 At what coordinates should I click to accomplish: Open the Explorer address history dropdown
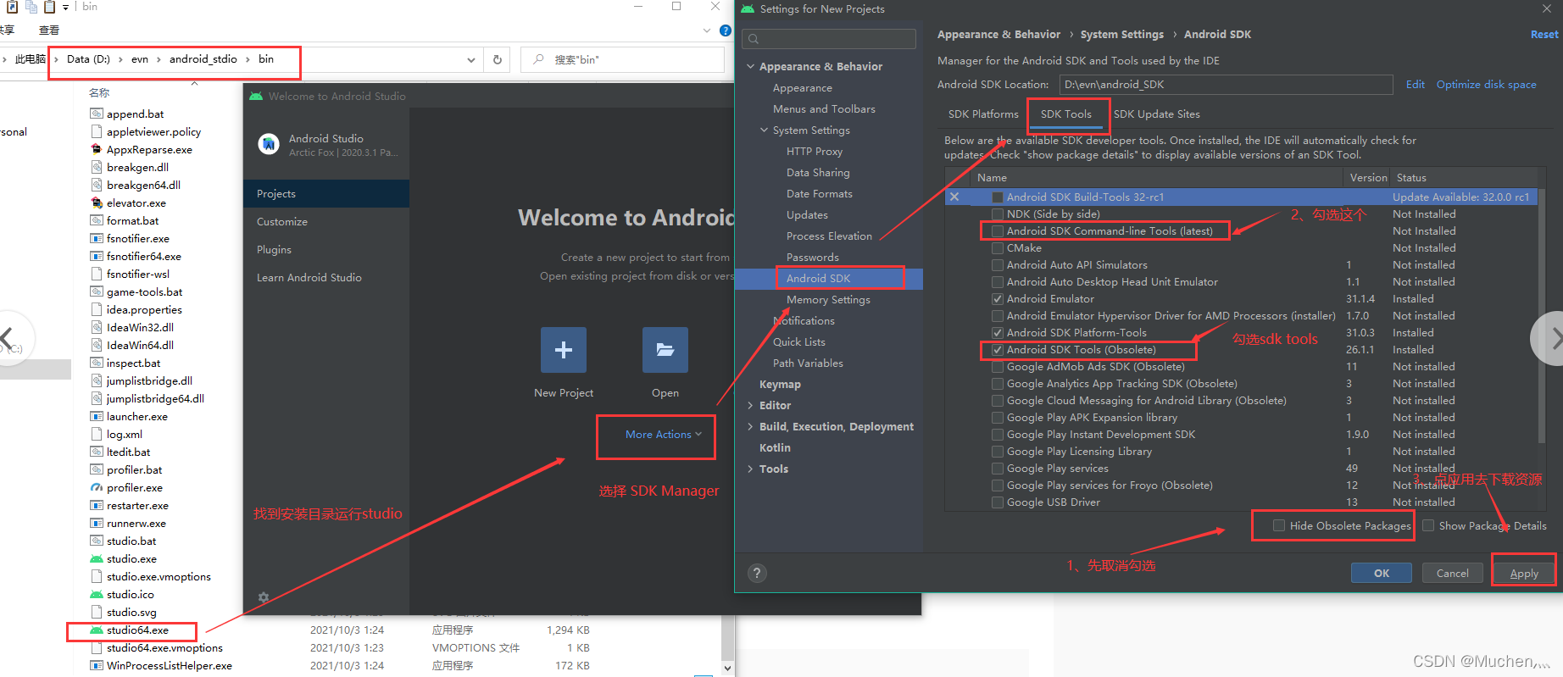point(471,59)
